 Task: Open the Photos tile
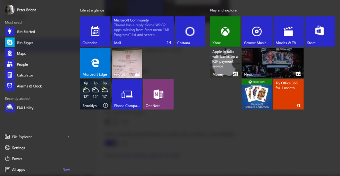click(x=127, y=63)
